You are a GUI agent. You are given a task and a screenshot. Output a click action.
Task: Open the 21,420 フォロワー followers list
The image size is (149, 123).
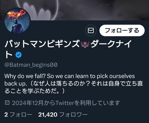63,115
